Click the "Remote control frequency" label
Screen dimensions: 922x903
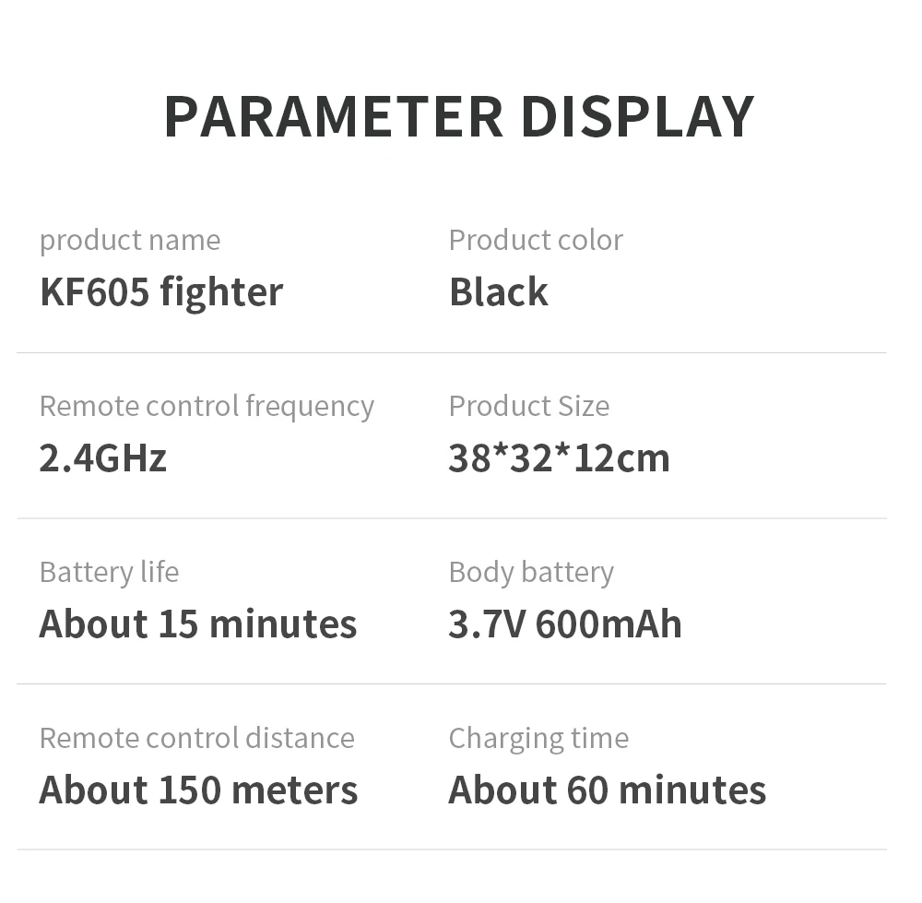coord(207,407)
